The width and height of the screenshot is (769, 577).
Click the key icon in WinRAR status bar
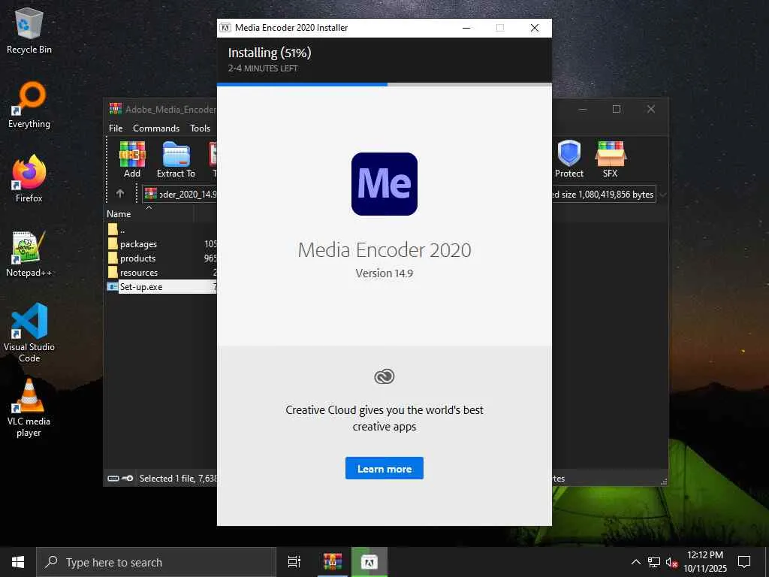[x=128, y=479]
